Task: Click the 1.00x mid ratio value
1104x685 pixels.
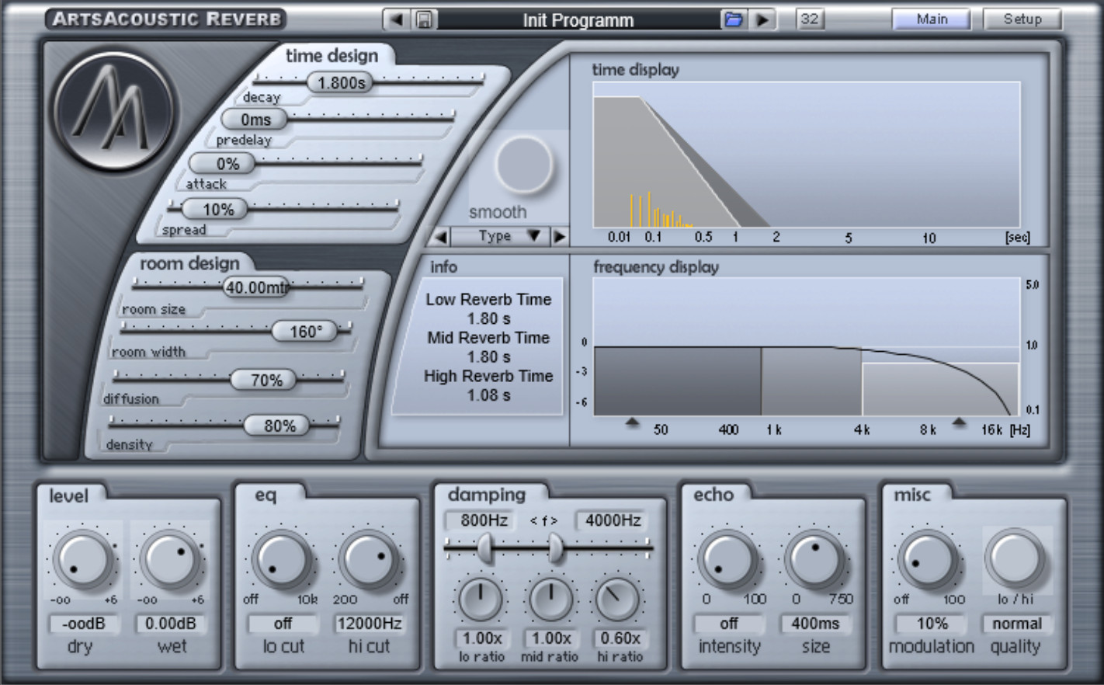Action: click(x=551, y=638)
